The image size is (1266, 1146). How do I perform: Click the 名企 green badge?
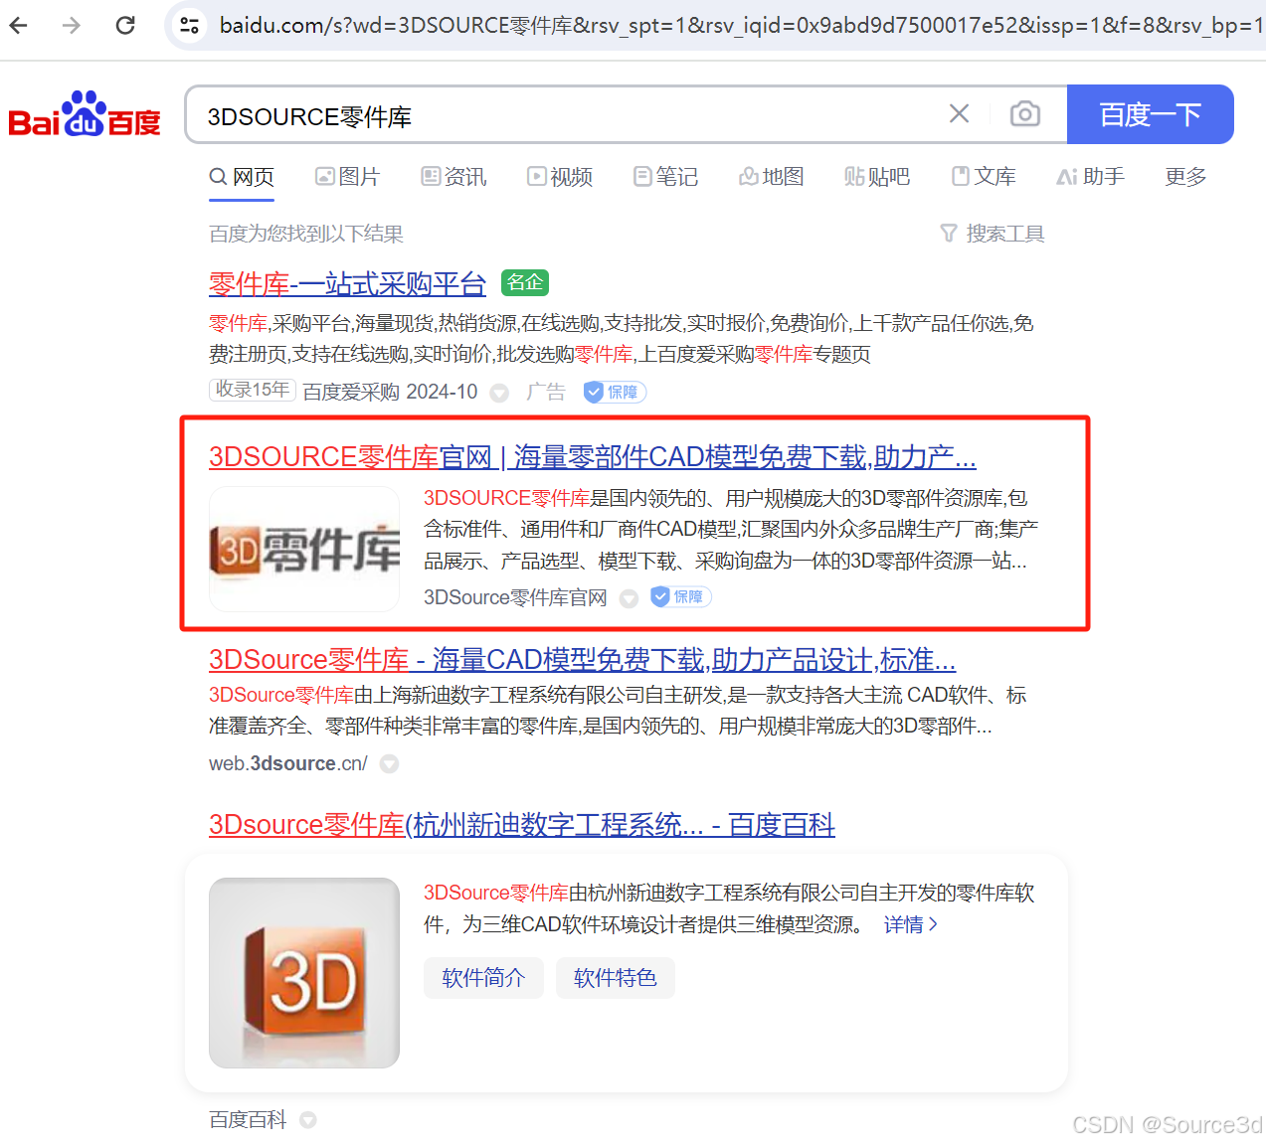pyautogui.click(x=525, y=282)
